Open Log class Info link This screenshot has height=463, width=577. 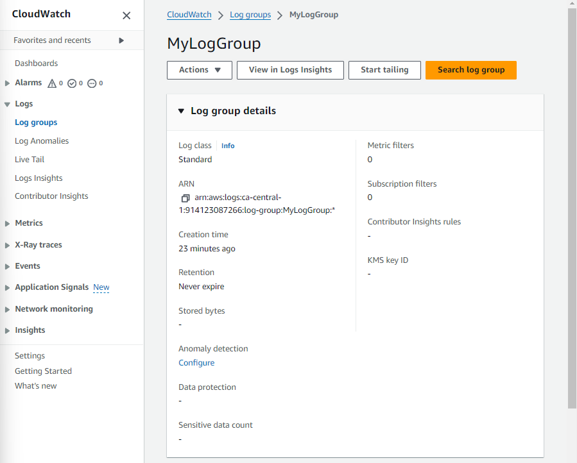click(228, 146)
